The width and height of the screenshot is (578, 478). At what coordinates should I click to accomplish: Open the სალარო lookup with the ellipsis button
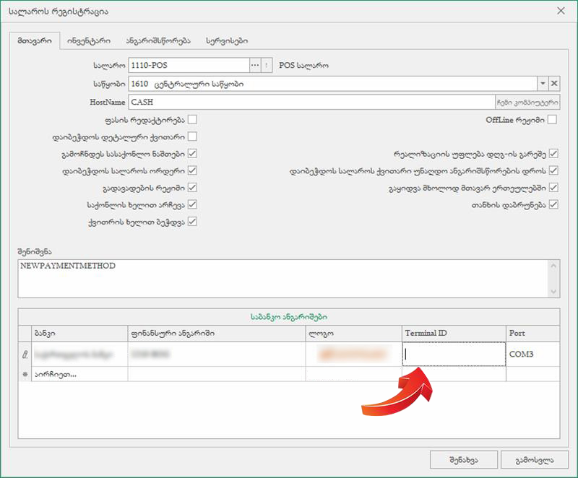point(255,66)
